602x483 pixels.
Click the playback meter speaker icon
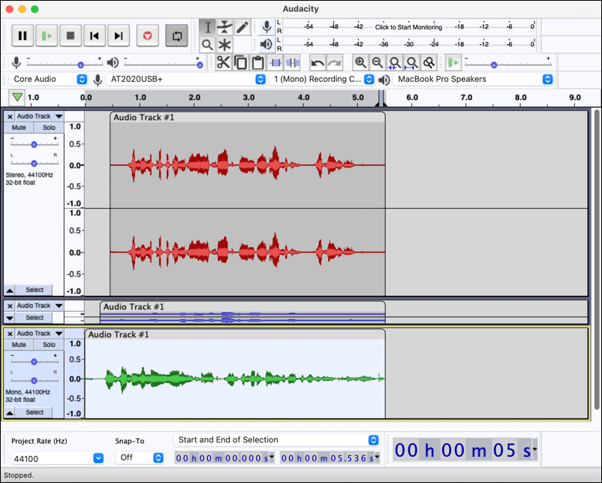(266, 44)
